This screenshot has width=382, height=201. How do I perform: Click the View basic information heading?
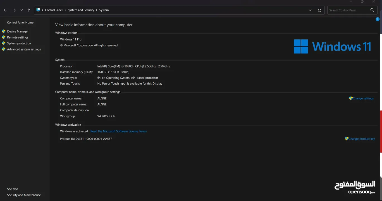pos(94,25)
